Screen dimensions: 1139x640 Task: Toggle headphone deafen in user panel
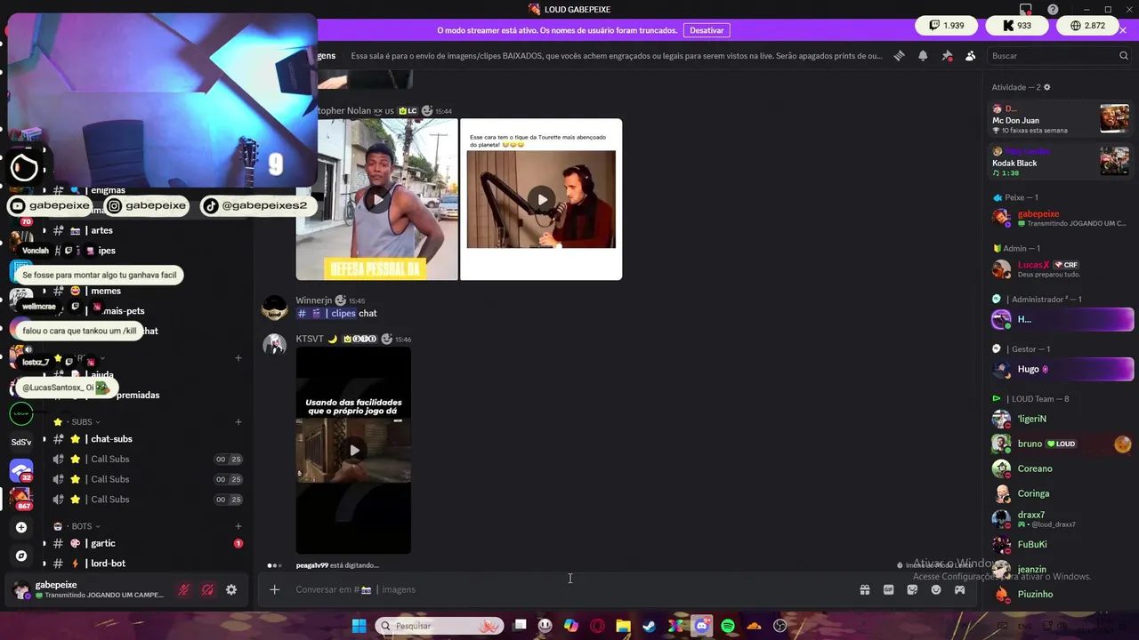click(x=207, y=589)
